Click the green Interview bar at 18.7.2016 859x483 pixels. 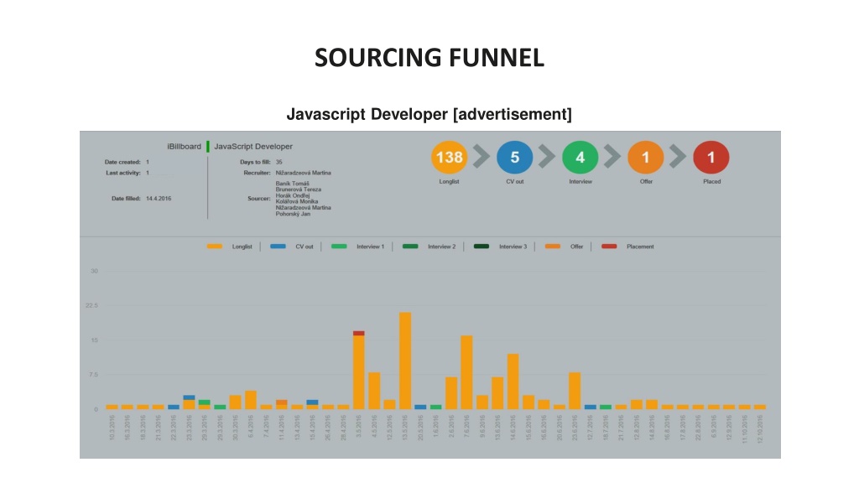click(x=606, y=407)
